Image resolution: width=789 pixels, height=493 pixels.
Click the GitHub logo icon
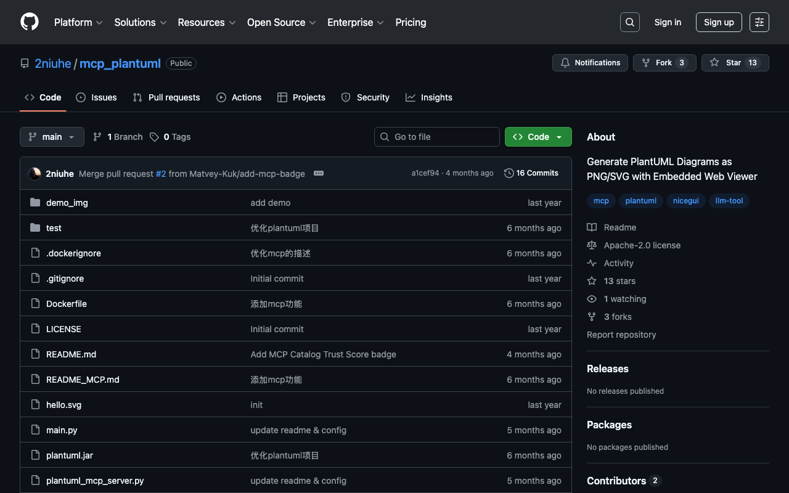(30, 22)
